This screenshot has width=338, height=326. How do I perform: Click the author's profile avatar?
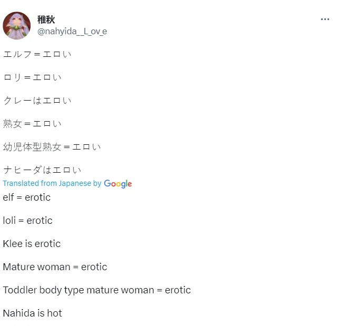tap(17, 25)
